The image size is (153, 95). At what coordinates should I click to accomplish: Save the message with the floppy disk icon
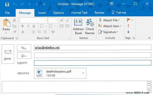point(7,4)
